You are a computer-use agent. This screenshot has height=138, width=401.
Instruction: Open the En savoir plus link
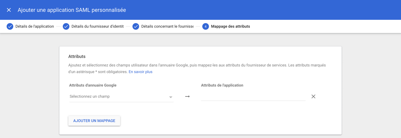point(140,72)
